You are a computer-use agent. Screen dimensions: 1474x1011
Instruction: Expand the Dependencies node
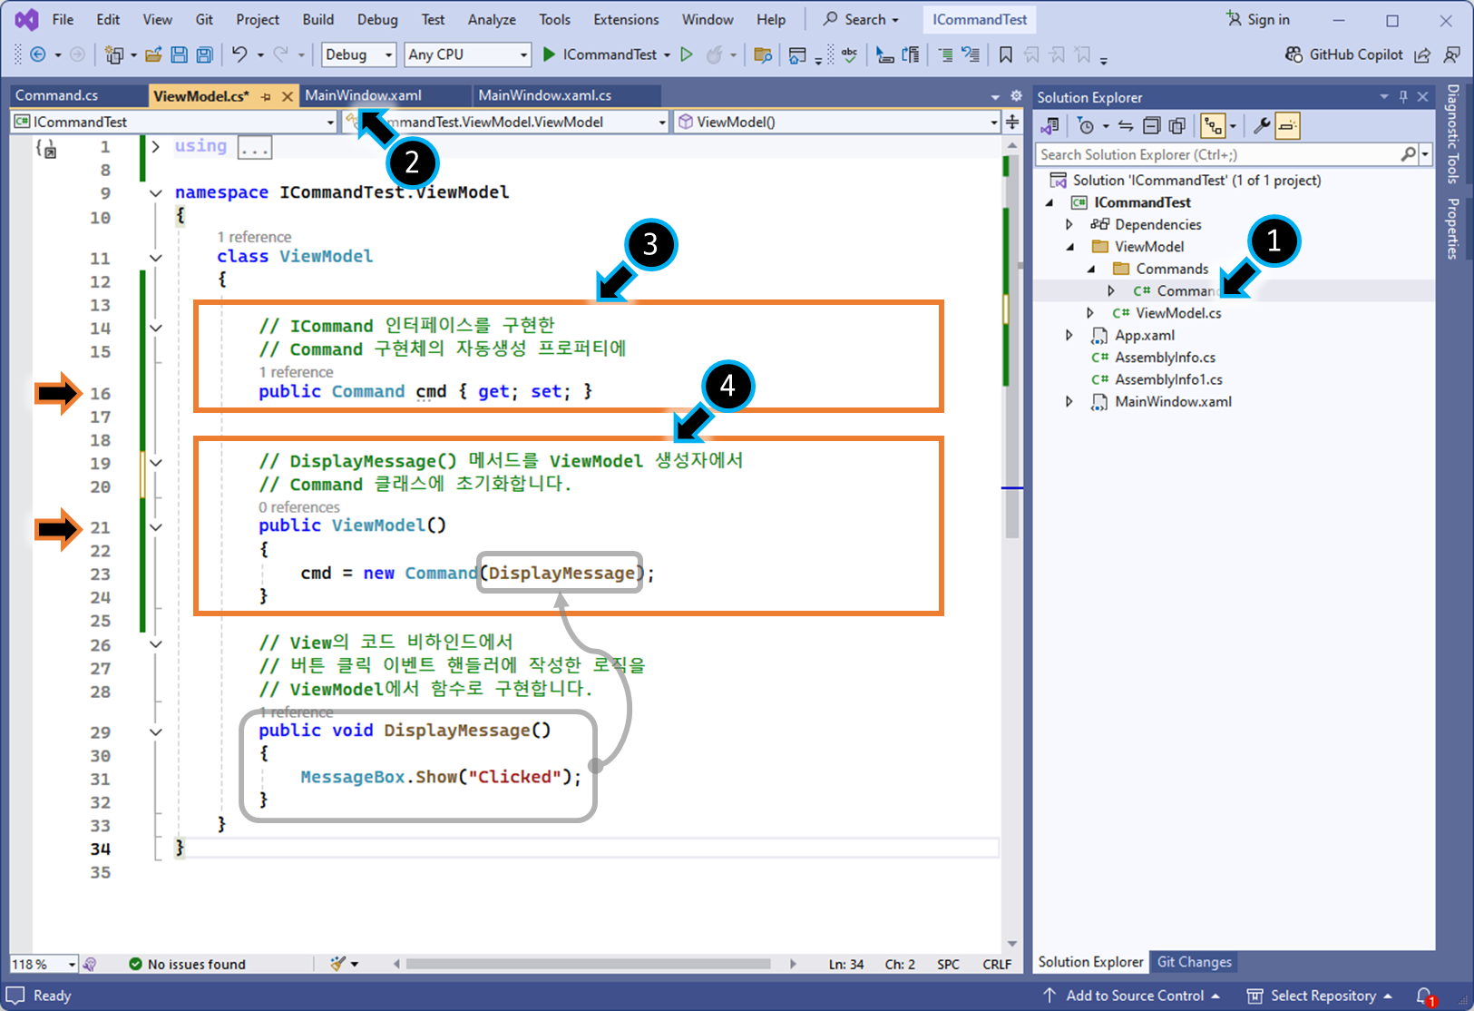[x=1069, y=224]
